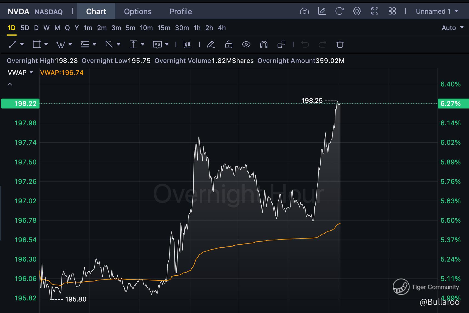The width and height of the screenshot is (469, 313).
Task: Open text tool dropdown arrow
Action: pos(167,44)
